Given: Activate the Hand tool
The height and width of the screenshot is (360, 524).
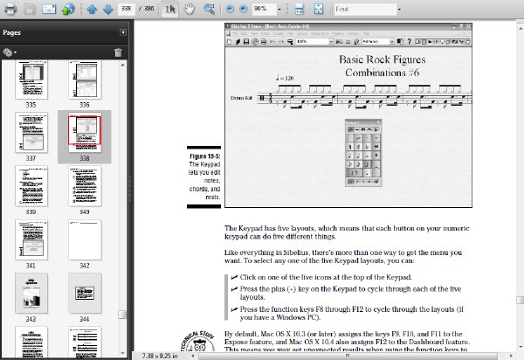Looking at the screenshot, I should [x=190, y=9].
